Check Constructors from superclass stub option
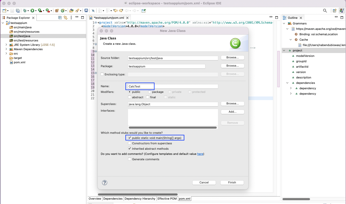Screen dimensions: 346x204 click(130, 143)
